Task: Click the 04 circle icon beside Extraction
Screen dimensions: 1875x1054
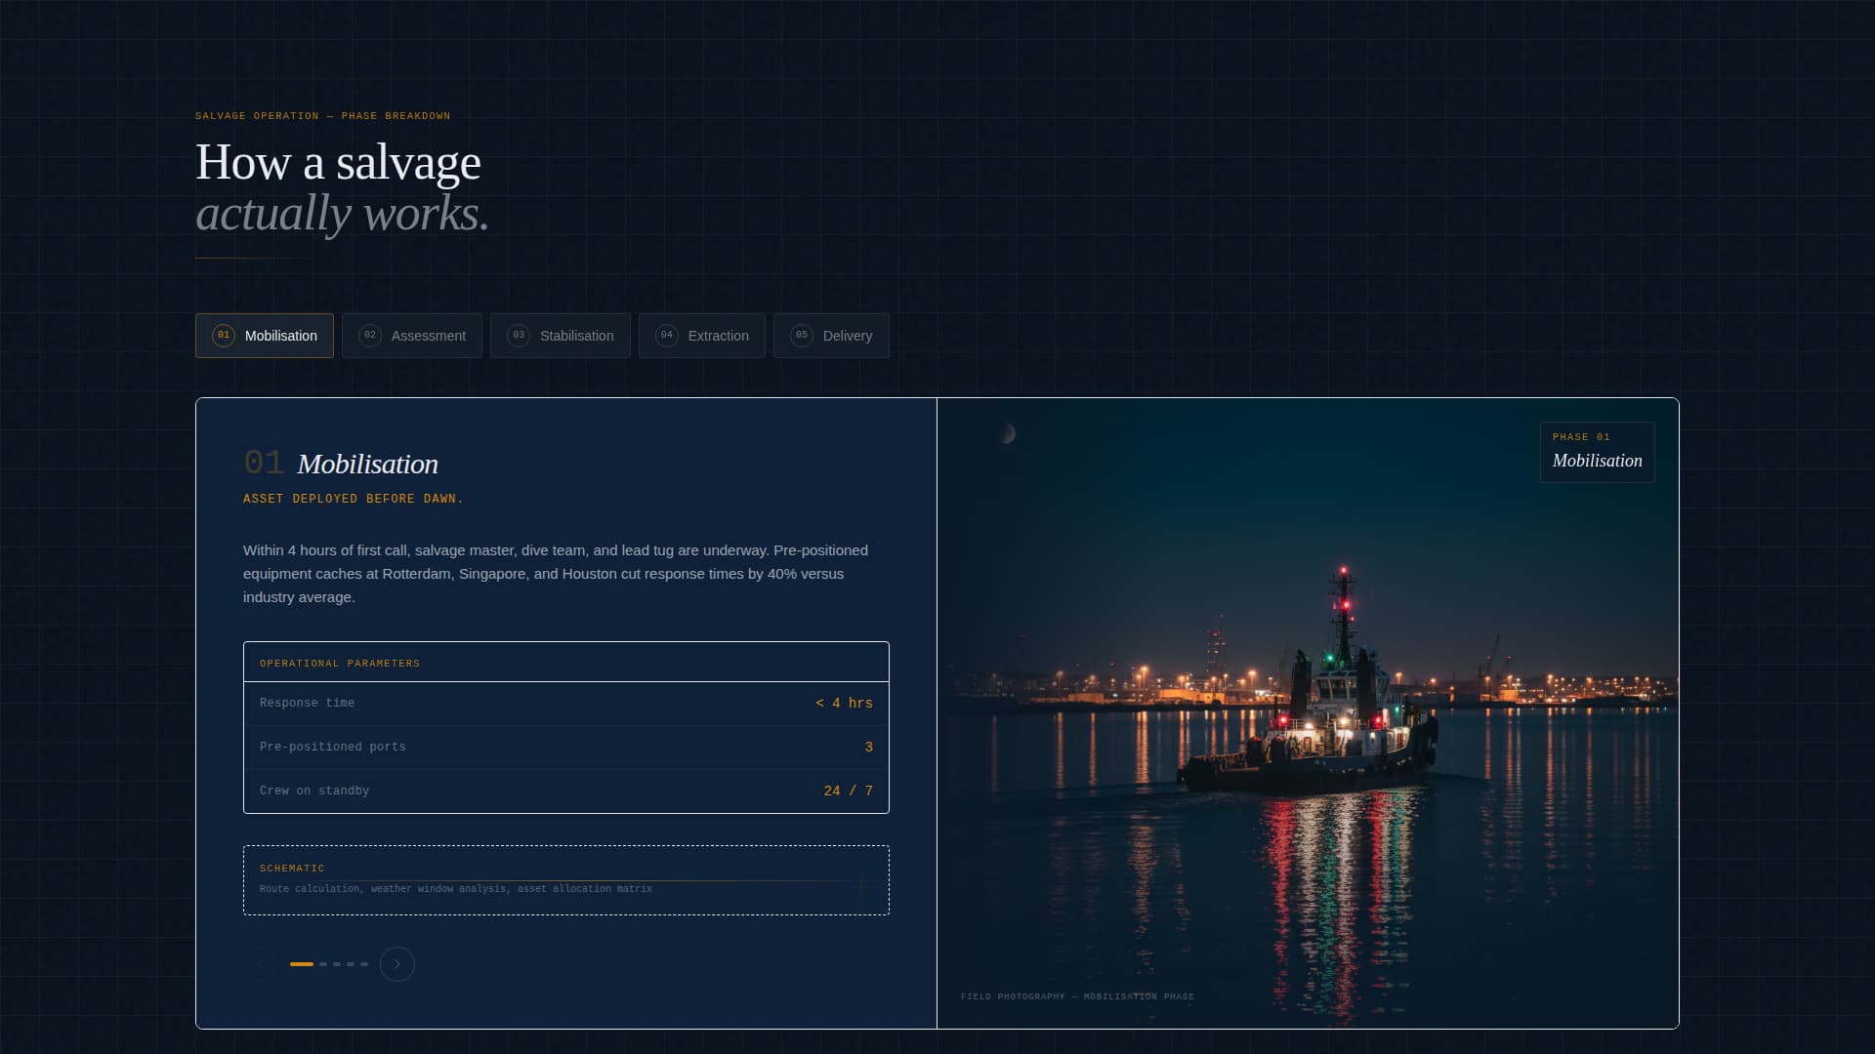Action: coord(666,335)
